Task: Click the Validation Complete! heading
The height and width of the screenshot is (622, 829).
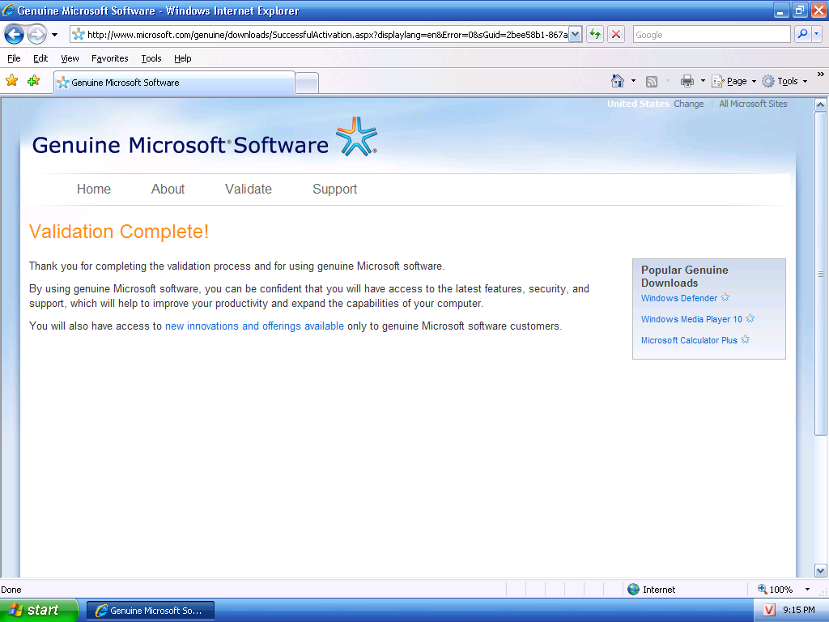Action: tap(119, 232)
